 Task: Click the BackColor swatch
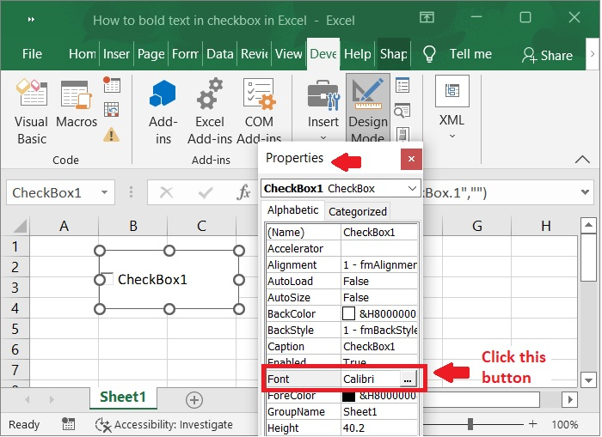point(348,313)
